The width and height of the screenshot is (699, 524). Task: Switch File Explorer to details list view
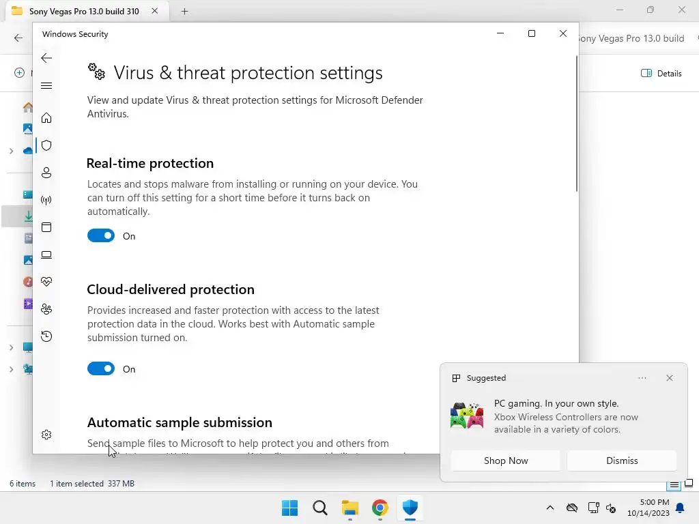click(x=674, y=485)
